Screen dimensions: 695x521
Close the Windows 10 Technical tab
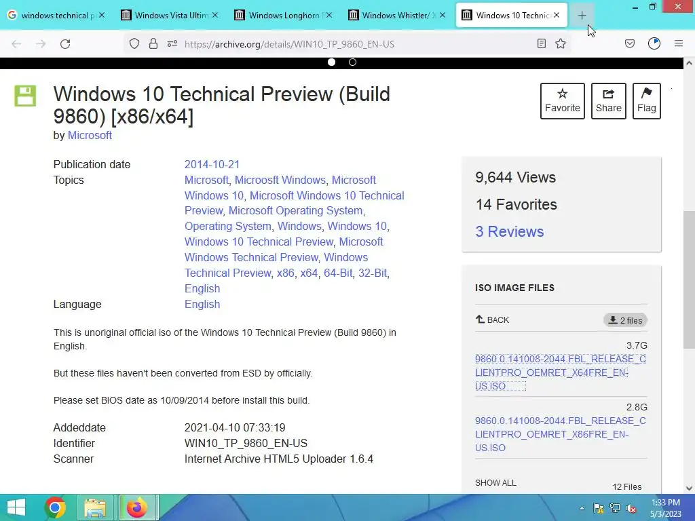(557, 15)
